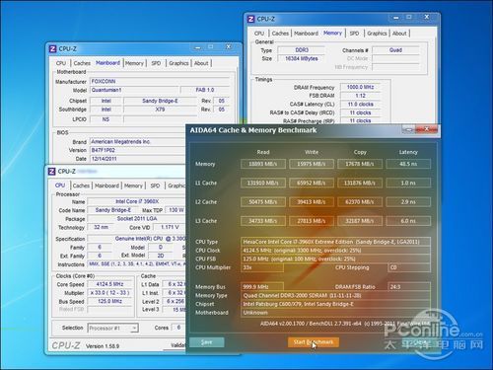Open Caches tab in bottom CPU-Z window
Viewport: 493px width, 370px height.
tap(81, 185)
